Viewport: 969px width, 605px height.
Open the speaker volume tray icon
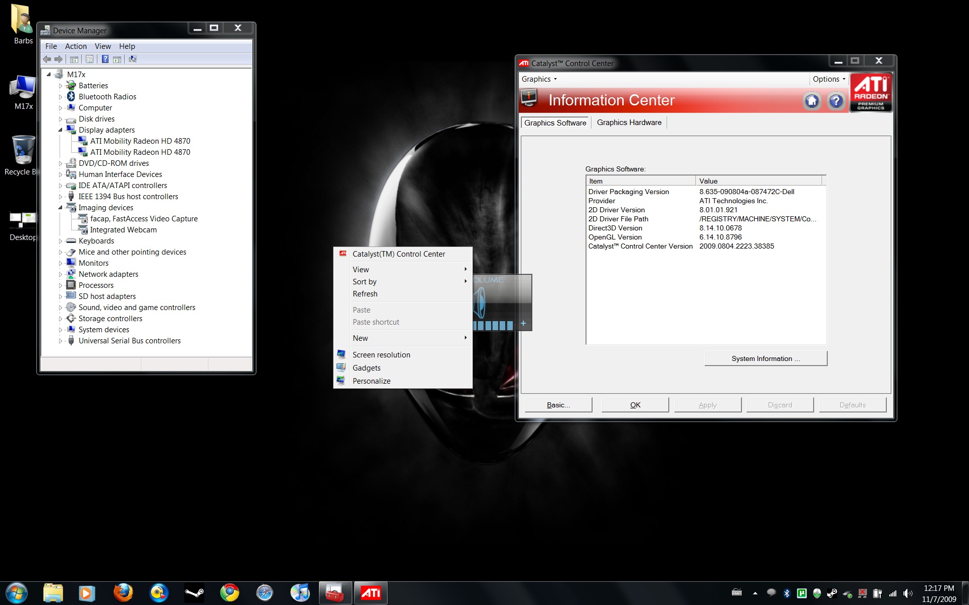click(908, 593)
